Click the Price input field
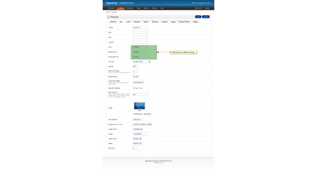Screen dimensions: 317x170 [x=140, y=47]
